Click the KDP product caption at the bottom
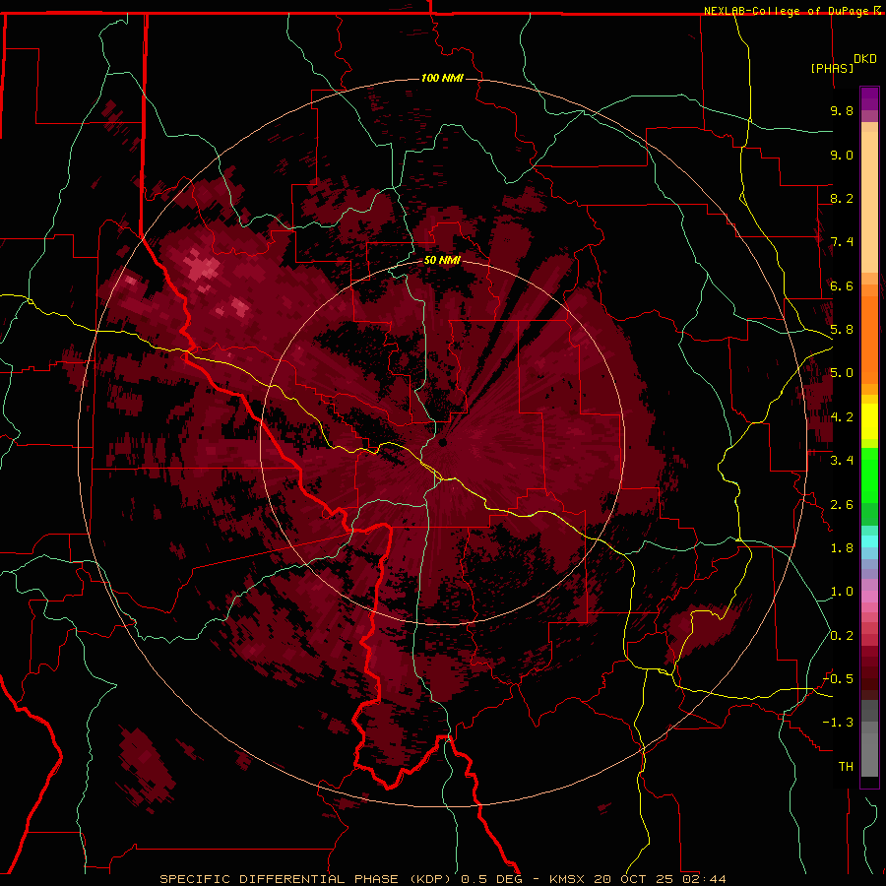The image size is (886, 886). [x=442, y=879]
